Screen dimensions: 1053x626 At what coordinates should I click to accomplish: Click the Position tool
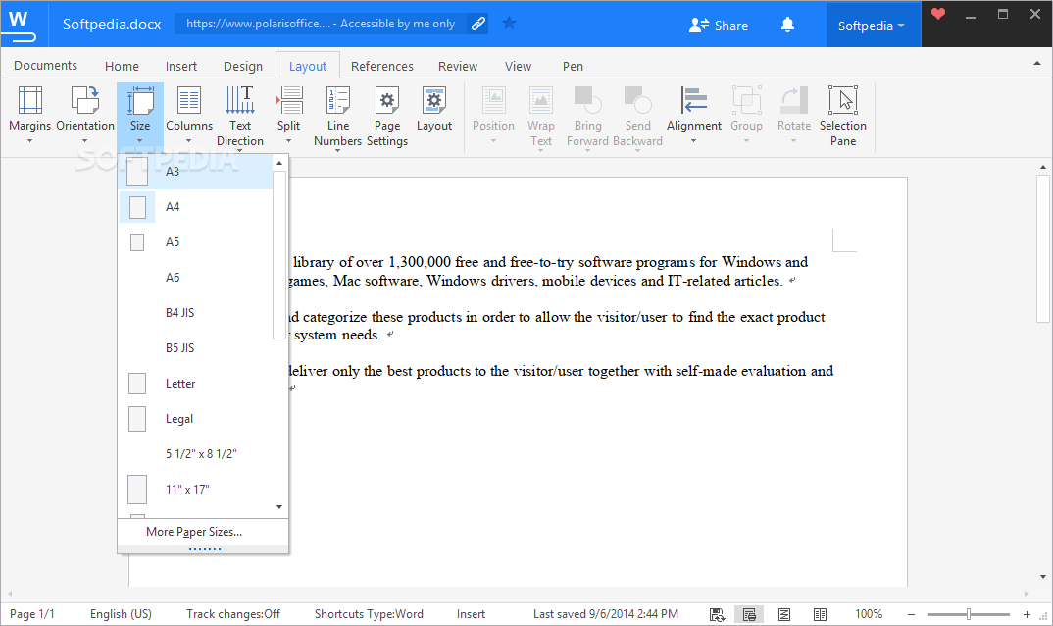click(x=493, y=115)
